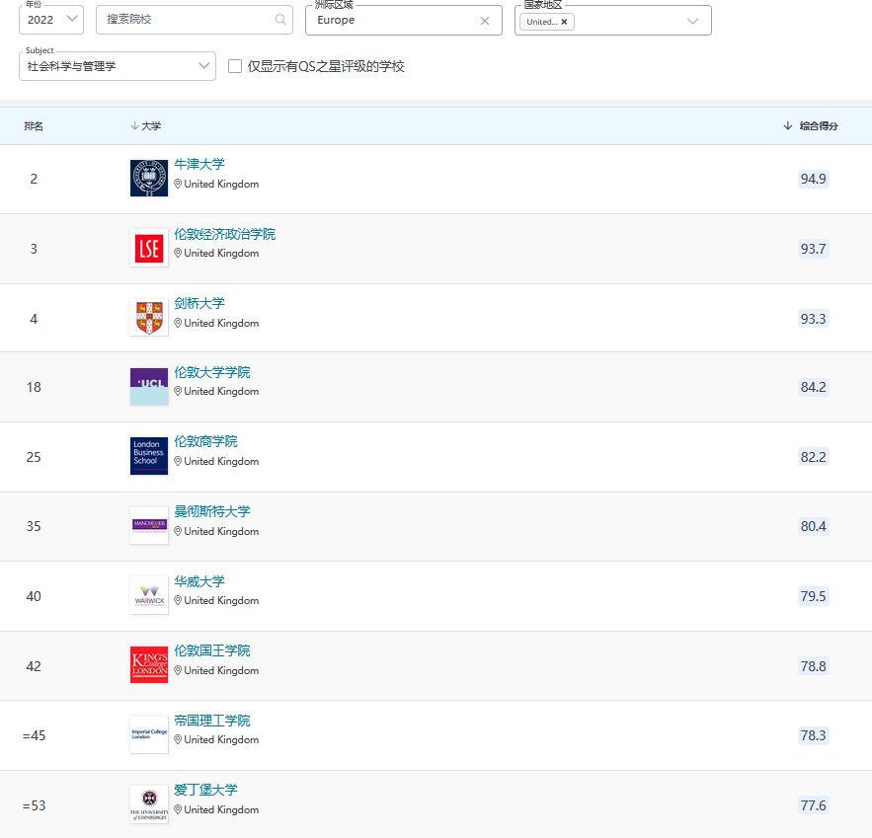872x838 pixels.
Task: Click the location pin under 华威大学
Action: [178, 600]
